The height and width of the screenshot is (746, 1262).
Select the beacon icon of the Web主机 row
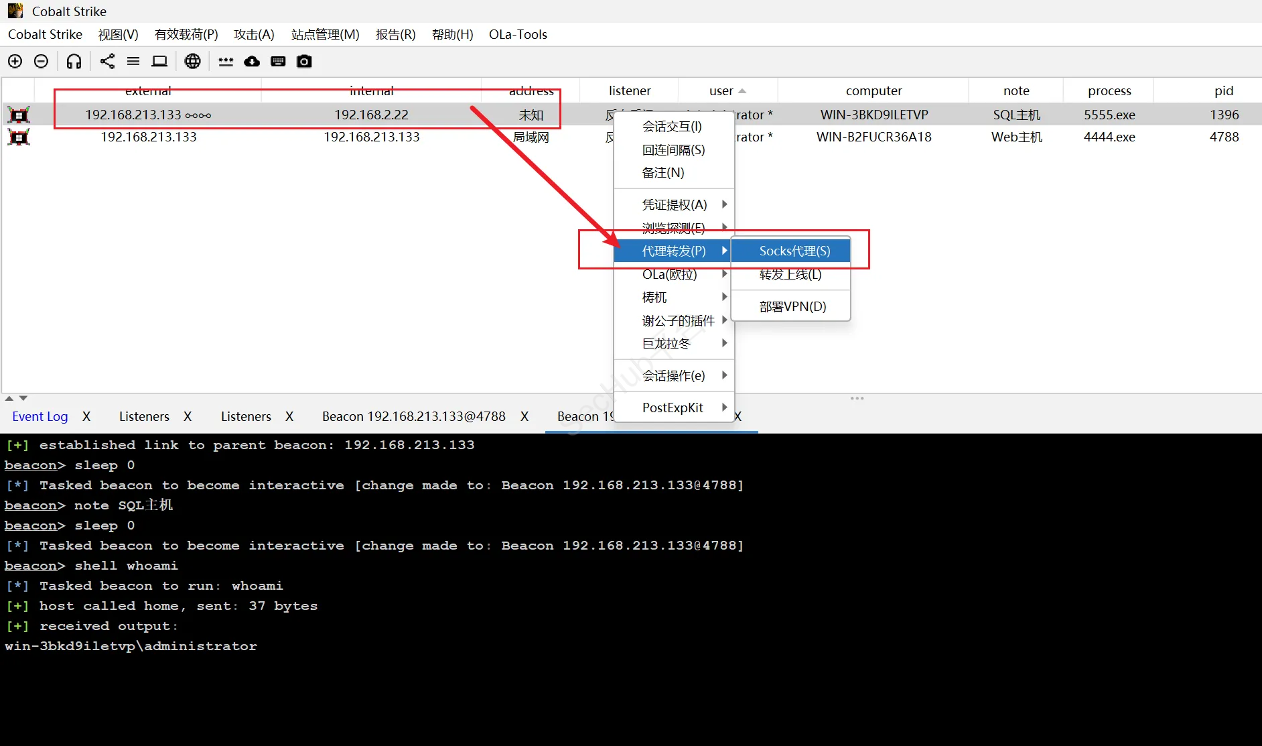pos(19,137)
